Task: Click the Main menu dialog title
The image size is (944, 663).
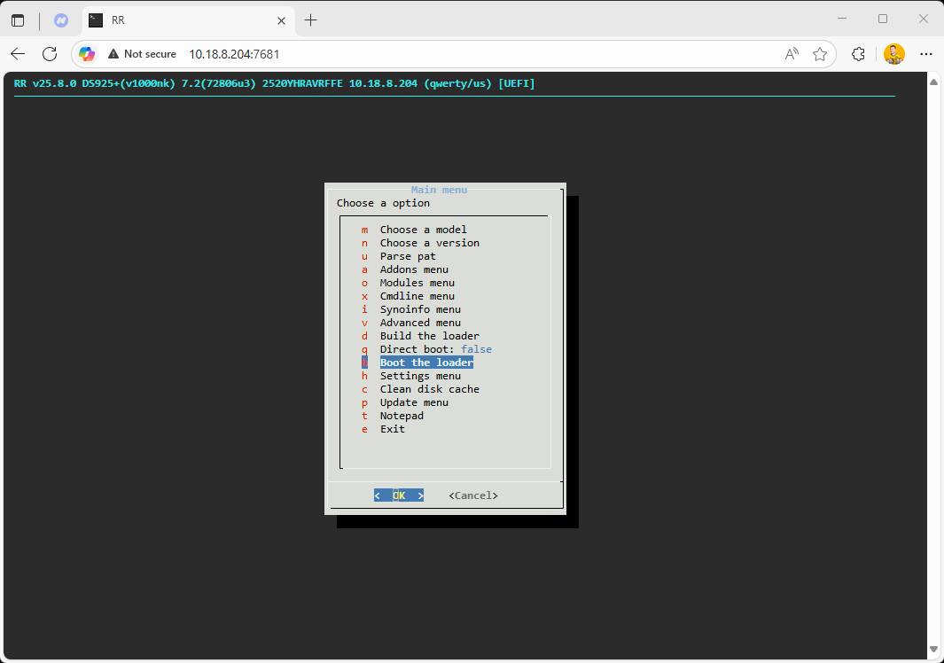Action: point(439,190)
